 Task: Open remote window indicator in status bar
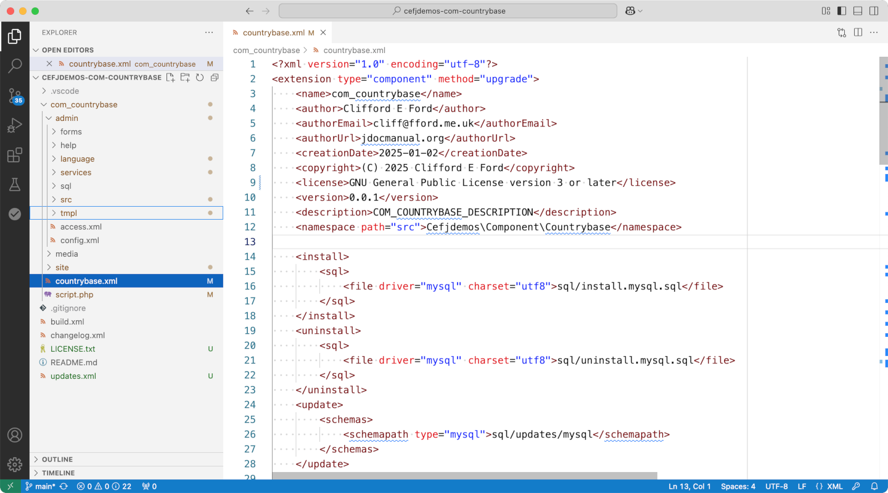[x=10, y=486]
